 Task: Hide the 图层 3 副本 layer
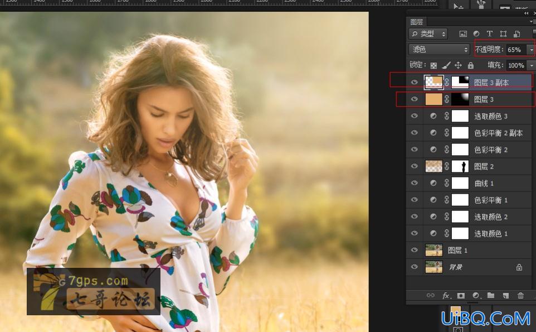[415, 82]
